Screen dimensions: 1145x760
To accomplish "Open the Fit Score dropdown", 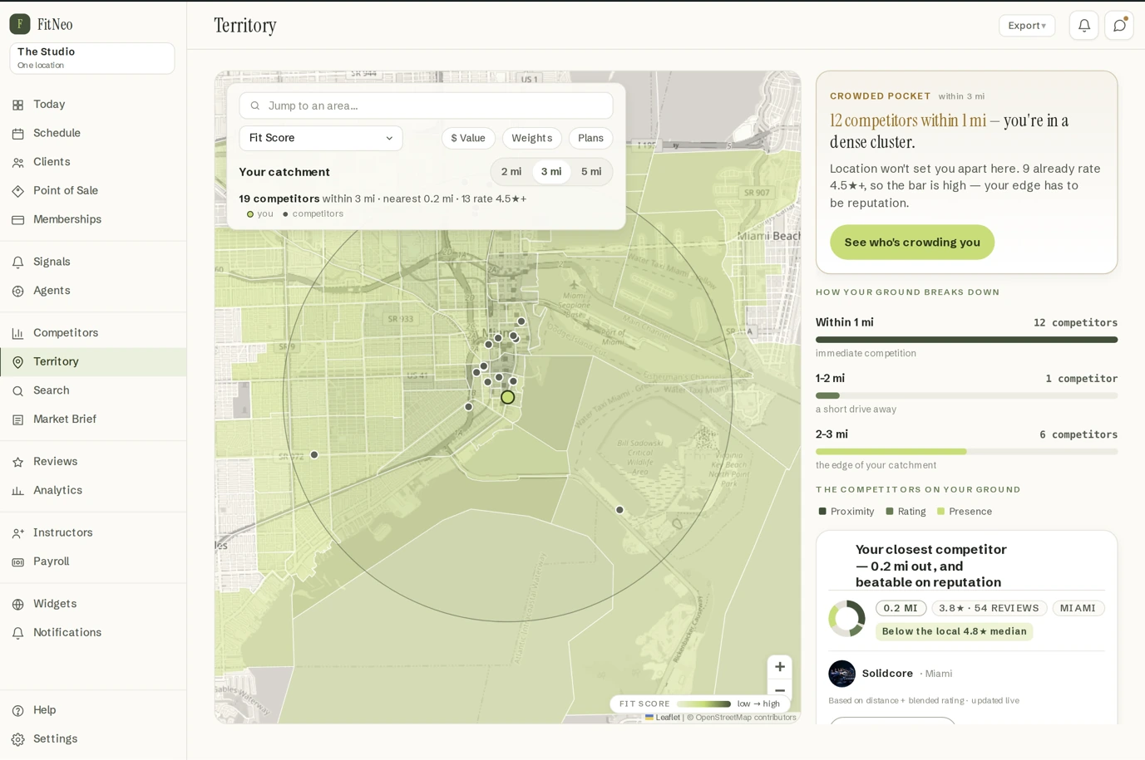I will click(321, 138).
